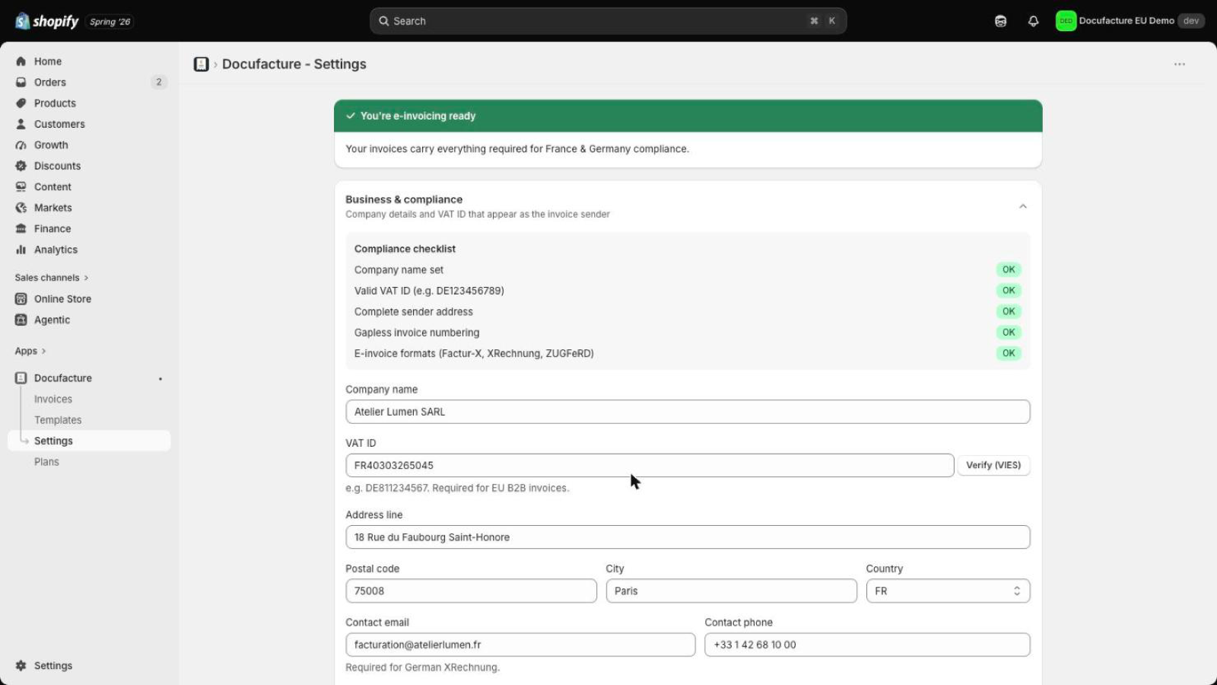The width and height of the screenshot is (1217, 685).
Task: Click the dev badge in top bar
Action: [x=1191, y=21]
